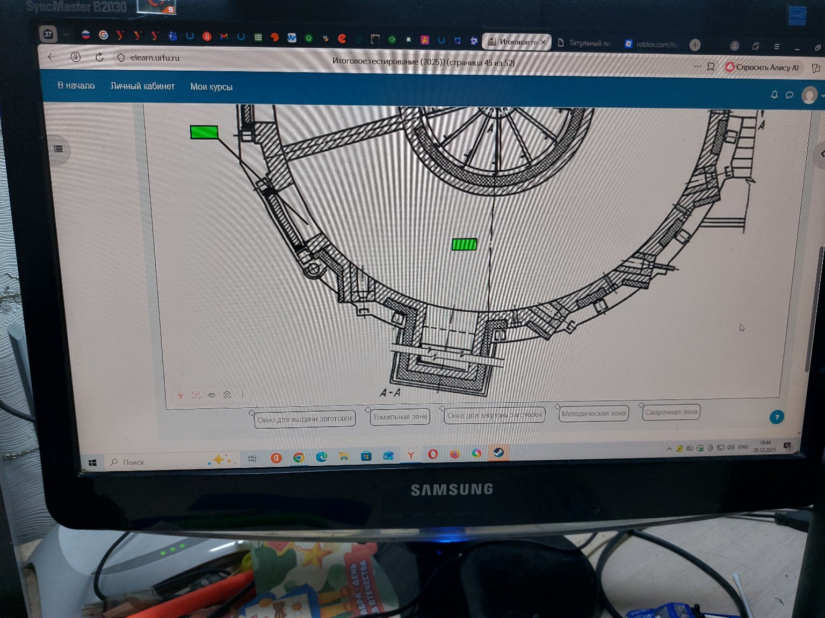Open the course index sidebar drawer

59,149
